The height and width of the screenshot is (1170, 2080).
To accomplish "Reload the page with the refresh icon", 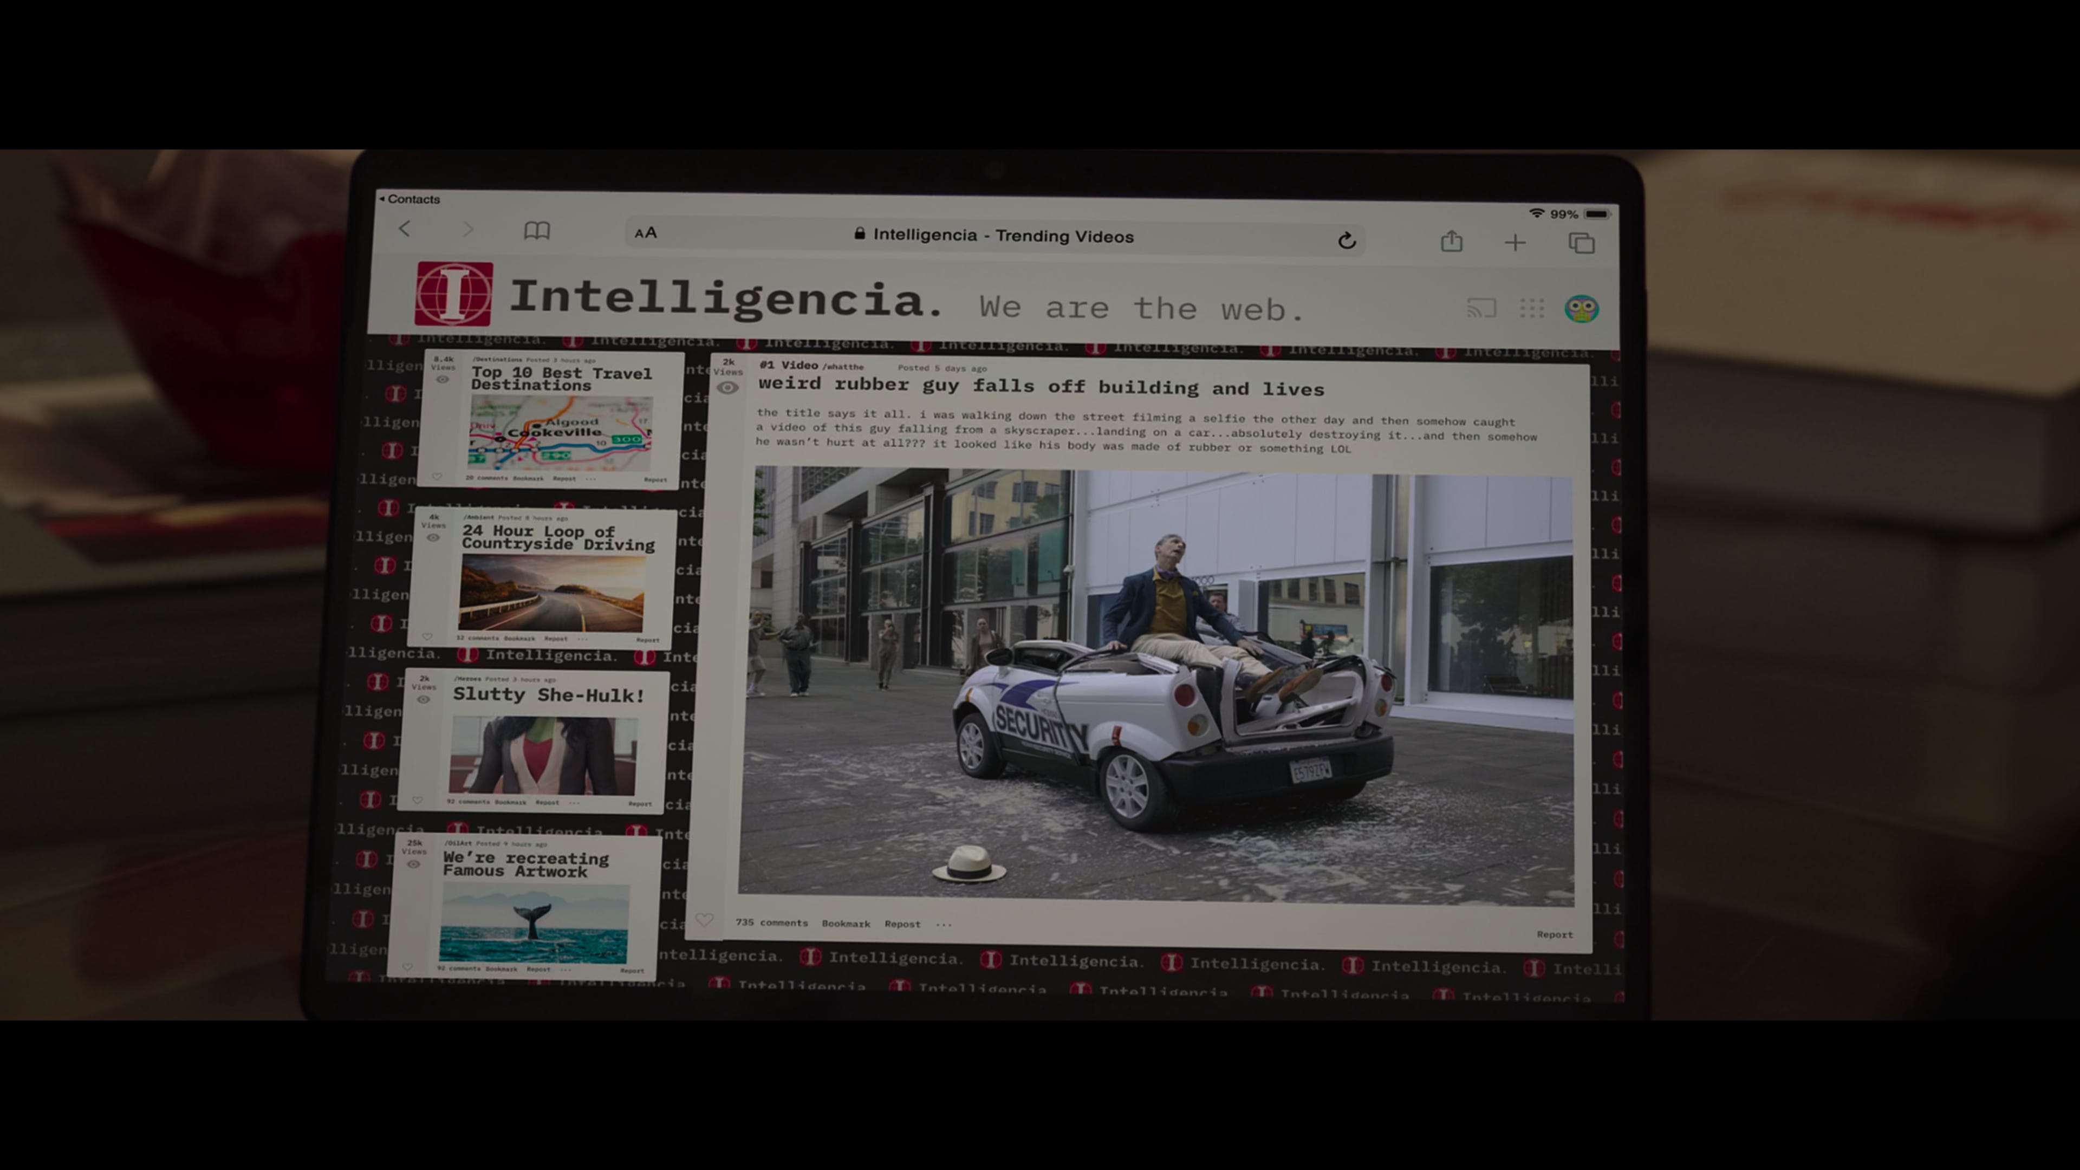I will pyautogui.click(x=1346, y=240).
